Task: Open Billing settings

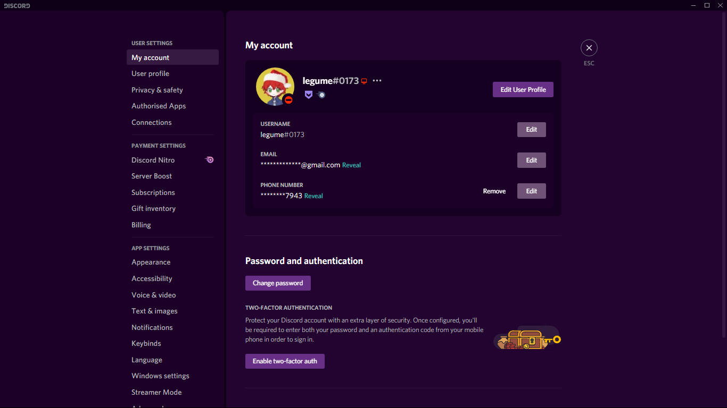Action: click(x=172, y=225)
